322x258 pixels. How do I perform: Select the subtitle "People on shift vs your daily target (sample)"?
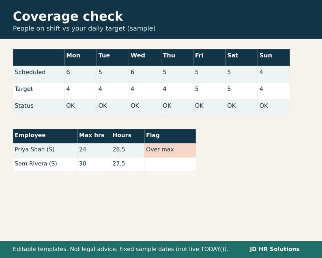(84, 28)
